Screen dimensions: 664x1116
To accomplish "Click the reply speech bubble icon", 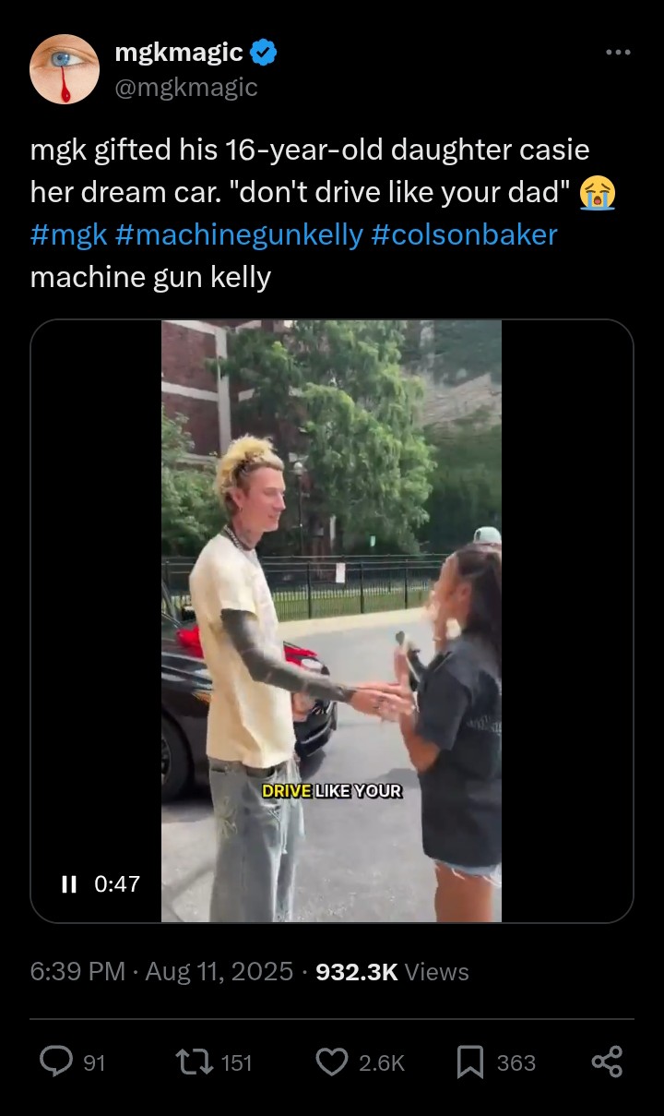I will 56,1062.
